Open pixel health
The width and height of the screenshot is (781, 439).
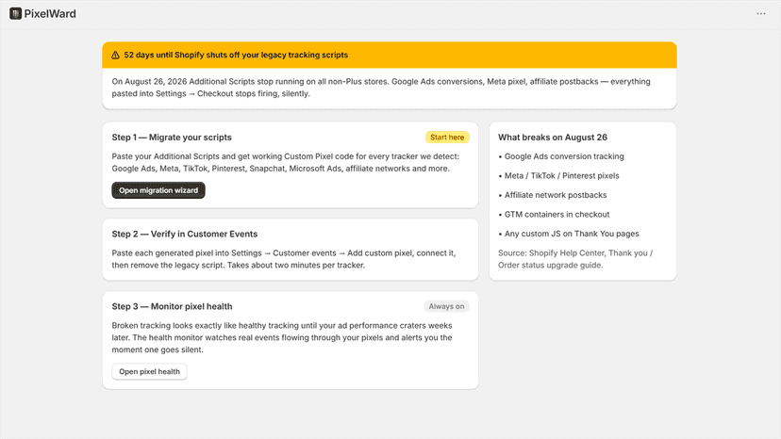[149, 371]
